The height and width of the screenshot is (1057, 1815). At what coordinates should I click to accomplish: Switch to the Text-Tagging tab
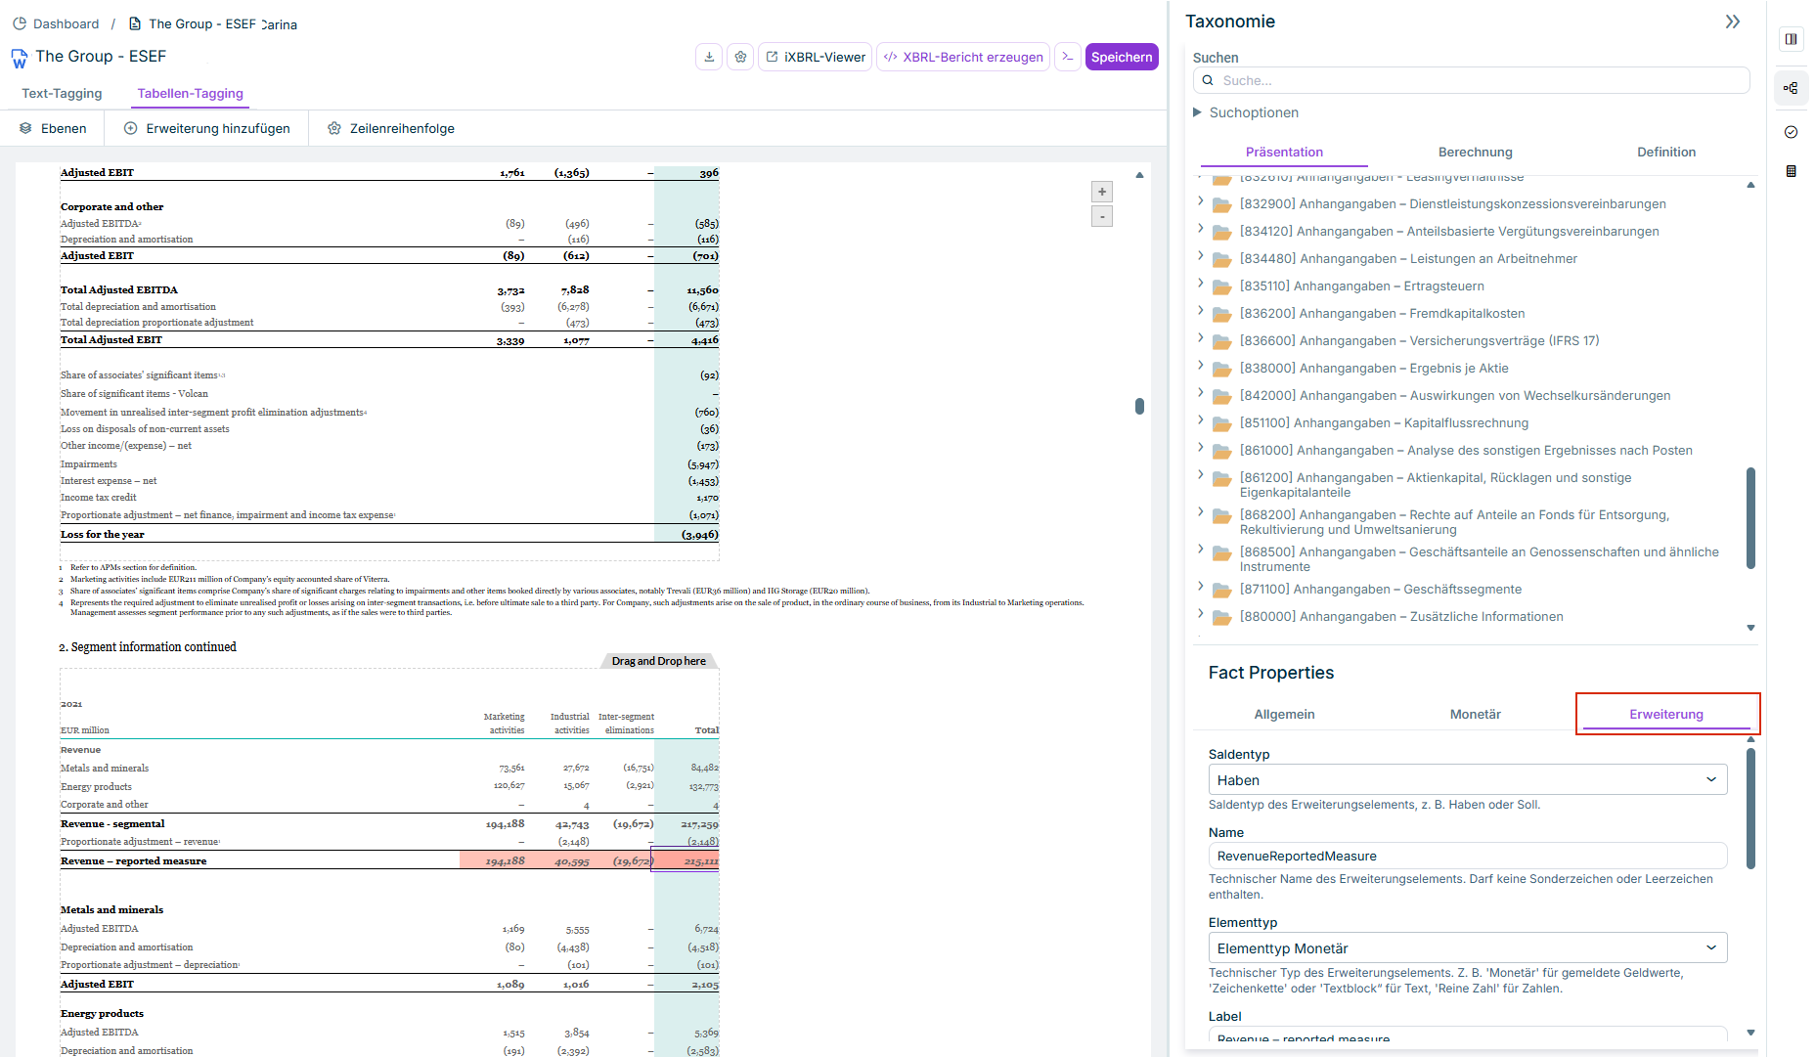pyautogui.click(x=62, y=94)
